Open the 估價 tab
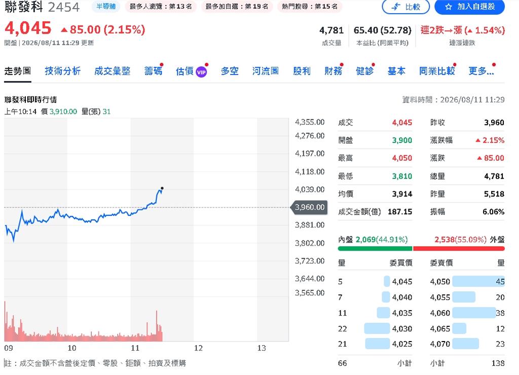This screenshot has height=375, width=519. coord(184,71)
